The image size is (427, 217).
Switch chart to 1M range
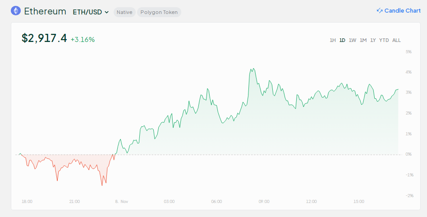(363, 40)
